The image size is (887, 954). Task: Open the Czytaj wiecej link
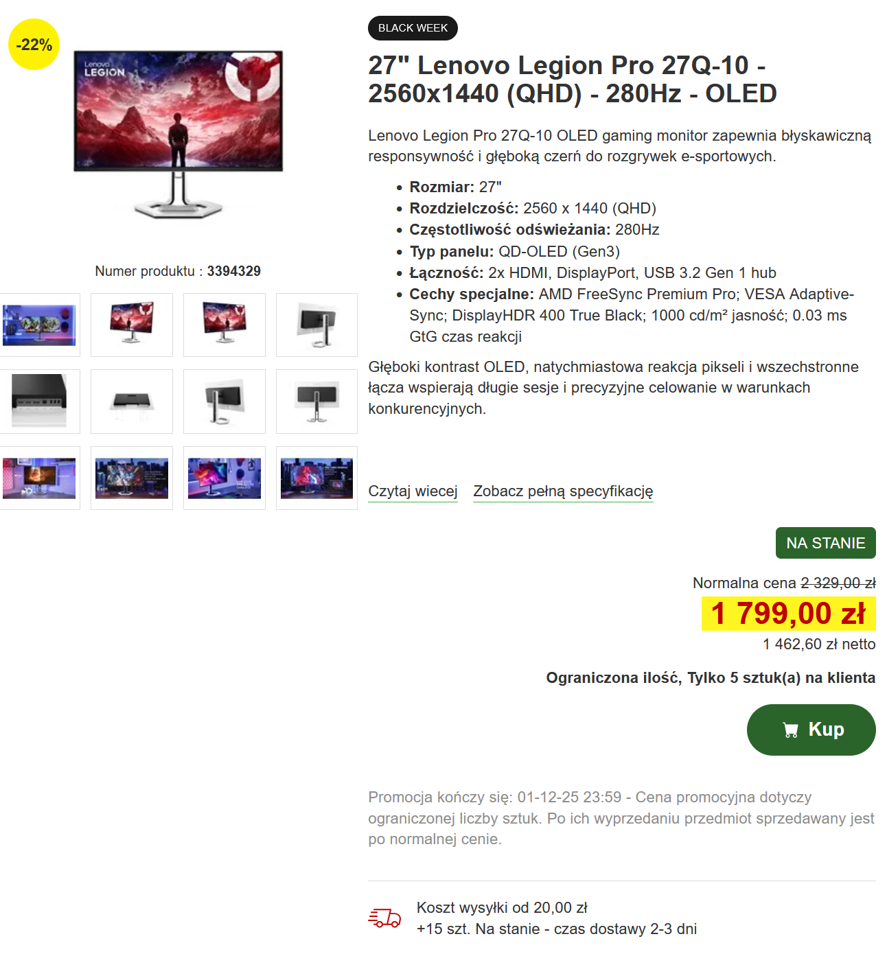pos(413,491)
